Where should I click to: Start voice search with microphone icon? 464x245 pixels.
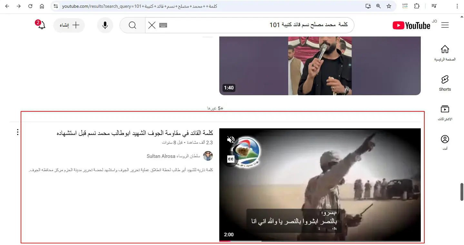point(105,25)
